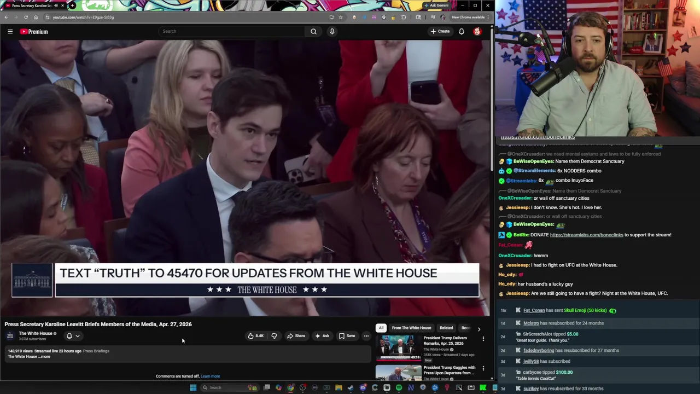Open a new Chrome tab
The image size is (700, 394).
tap(72, 5)
